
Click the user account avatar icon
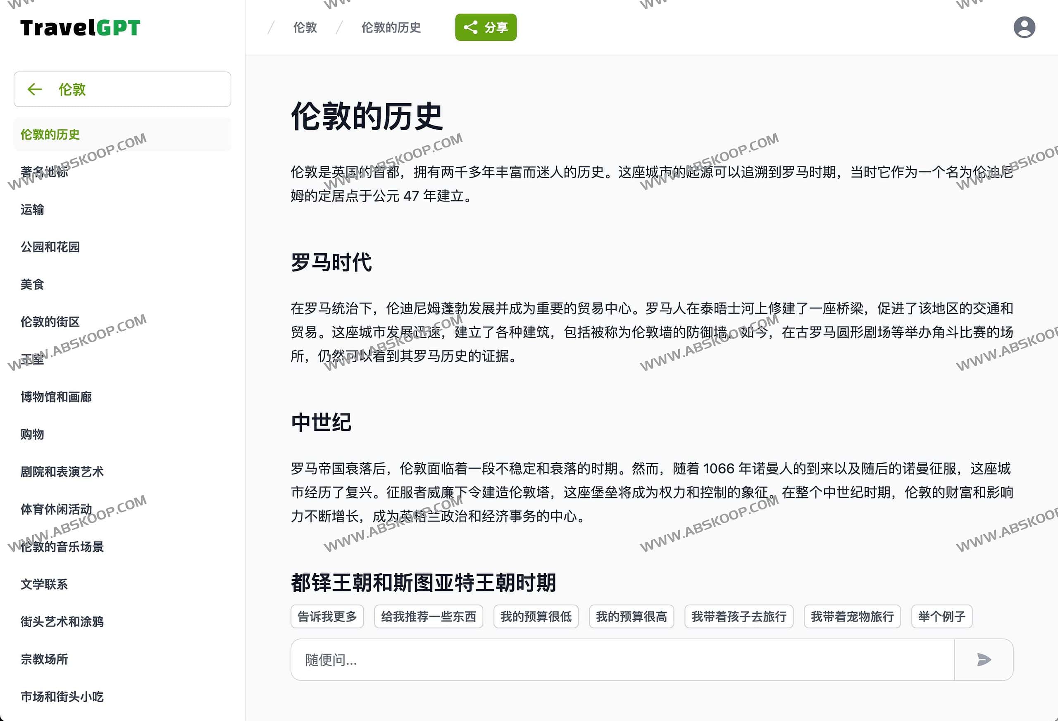1024,27
